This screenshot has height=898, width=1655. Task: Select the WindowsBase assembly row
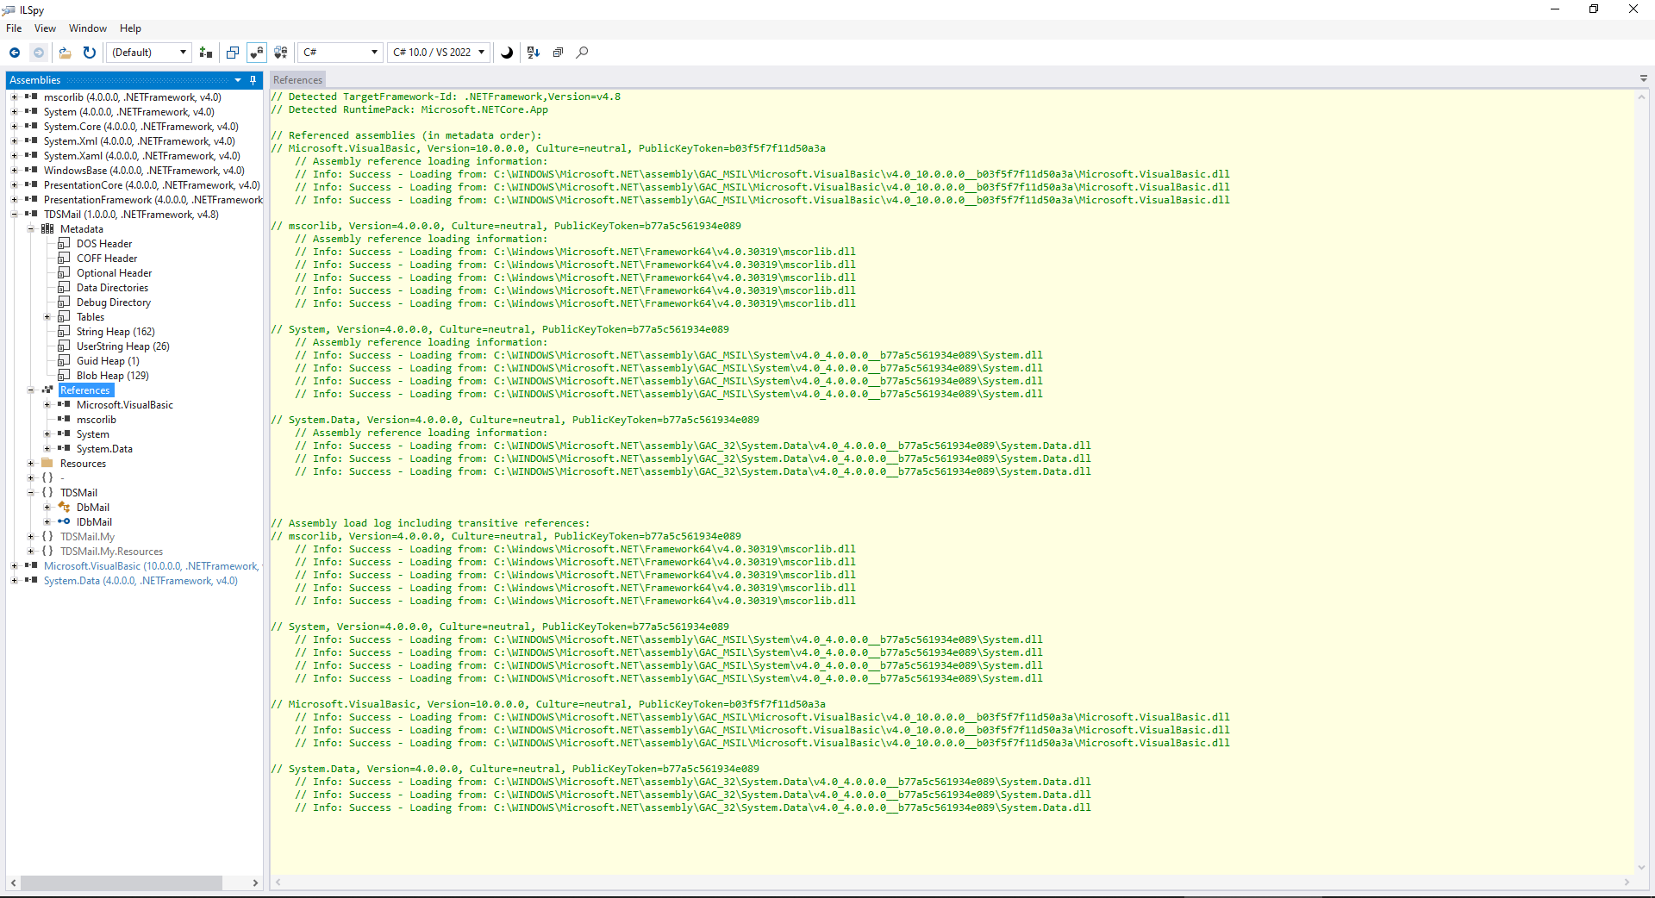tap(144, 171)
